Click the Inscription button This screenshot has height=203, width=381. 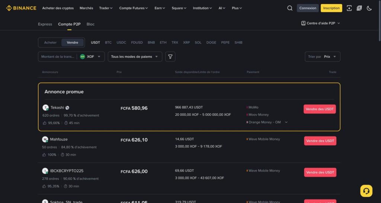pyautogui.click(x=331, y=8)
